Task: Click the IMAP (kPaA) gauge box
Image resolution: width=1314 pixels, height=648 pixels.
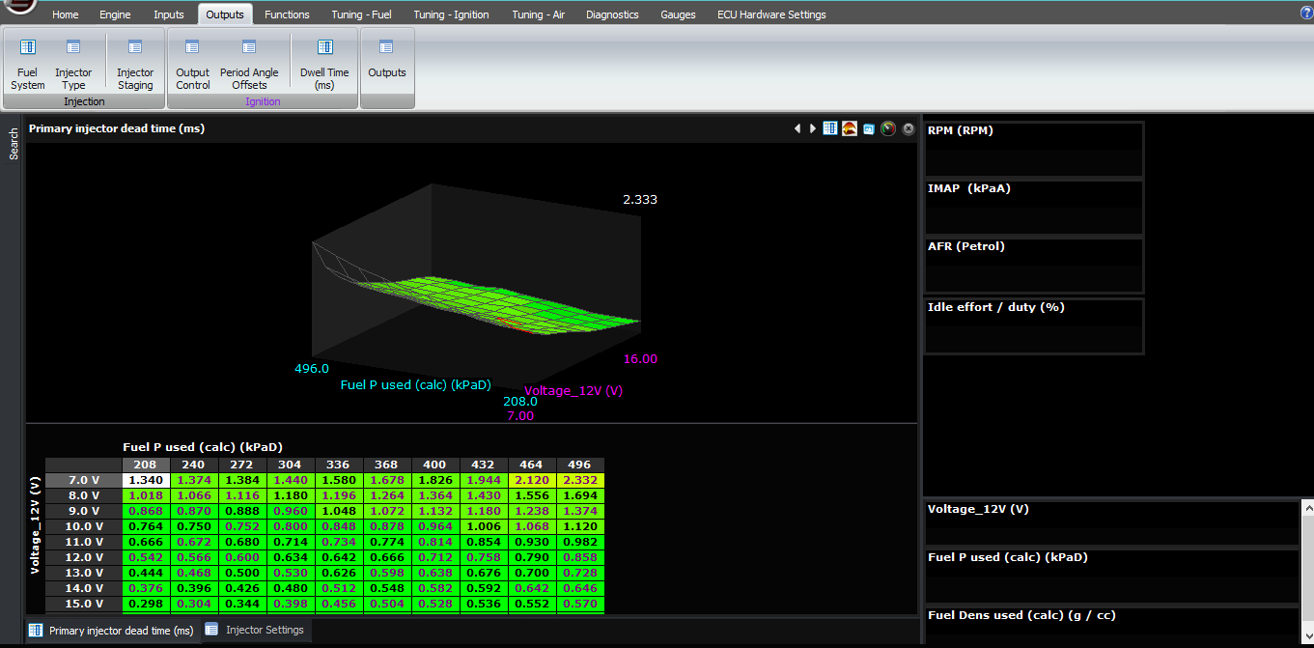Action: tap(1034, 207)
